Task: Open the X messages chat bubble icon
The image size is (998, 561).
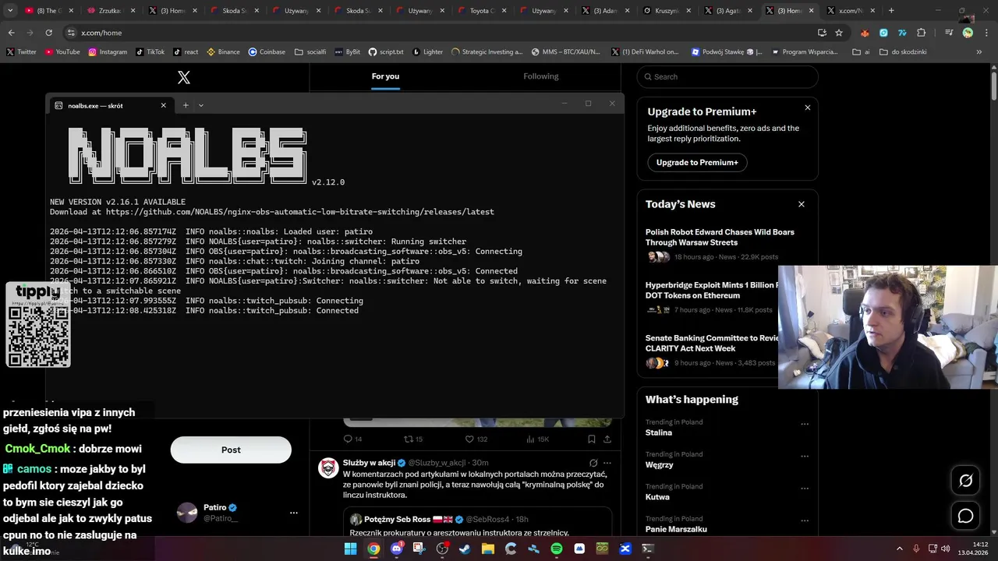Action: (965, 516)
